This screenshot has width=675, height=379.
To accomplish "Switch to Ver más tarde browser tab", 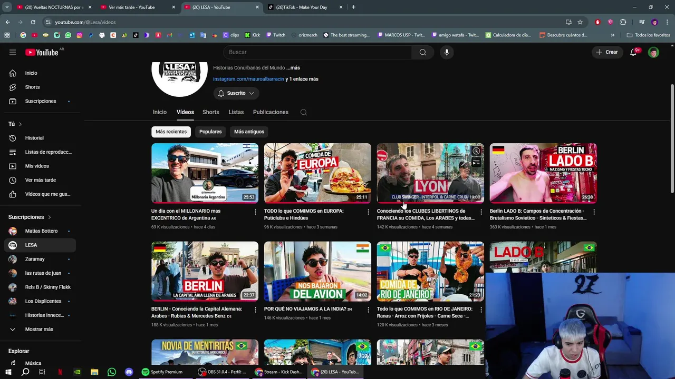I will 137,7.
